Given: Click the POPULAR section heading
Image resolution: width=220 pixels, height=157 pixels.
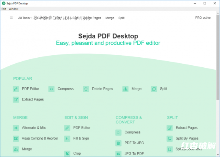Looking at the screenshot, I should tap(22, 78).
